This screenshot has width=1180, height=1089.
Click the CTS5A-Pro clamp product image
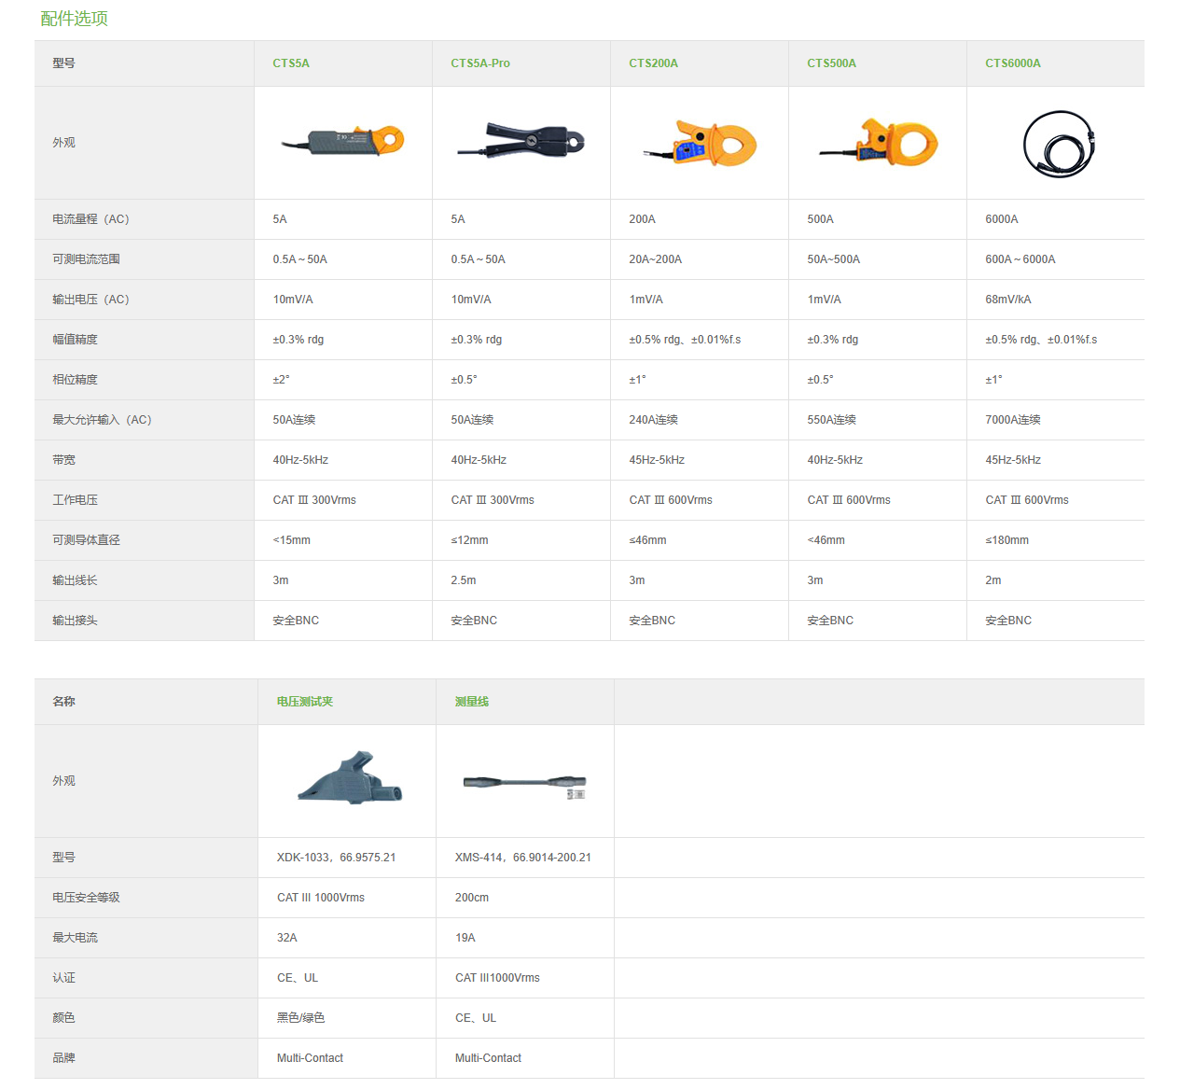[521, 142]
